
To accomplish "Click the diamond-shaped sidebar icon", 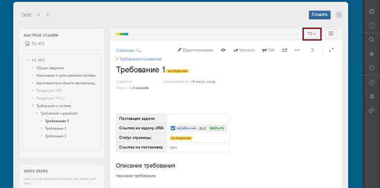I will click(x=371, y=83).
